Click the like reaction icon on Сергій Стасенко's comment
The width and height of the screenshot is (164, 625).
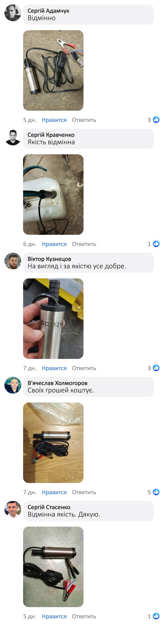pyautogui.click(x=156, y=616)
